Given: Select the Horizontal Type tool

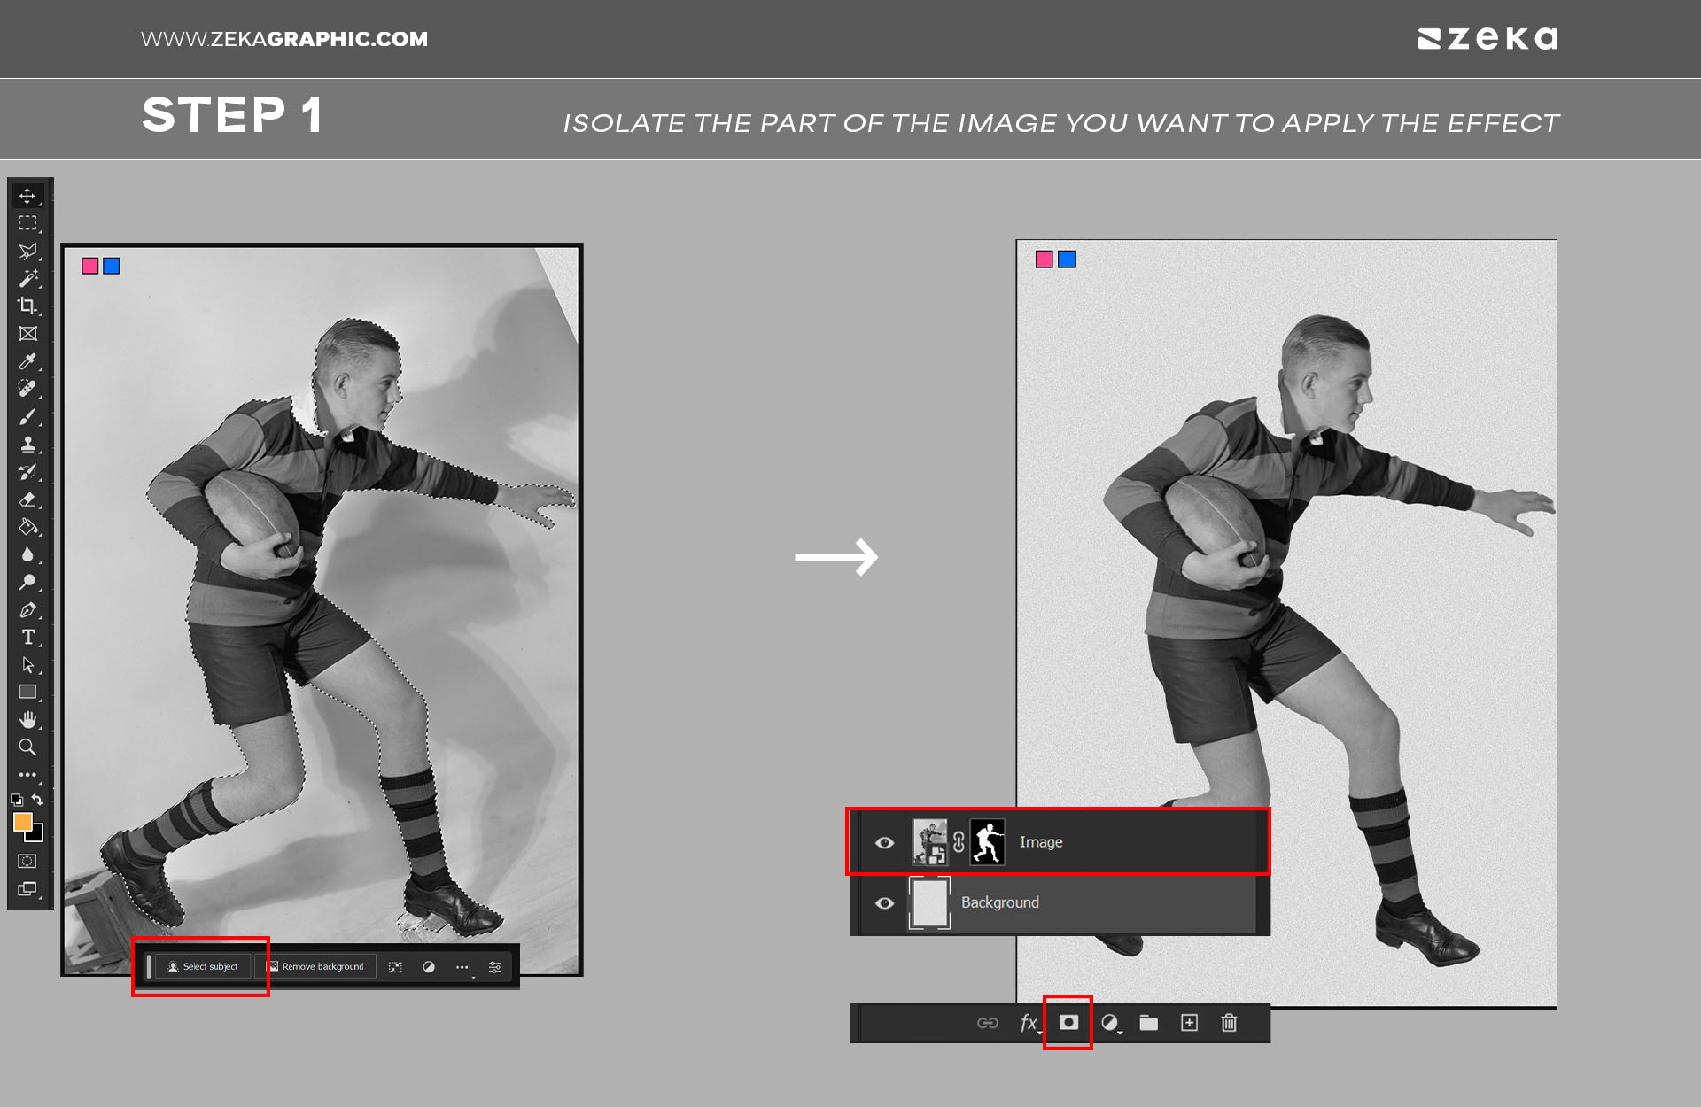Looking at the screenshot, I should [27, 637].
